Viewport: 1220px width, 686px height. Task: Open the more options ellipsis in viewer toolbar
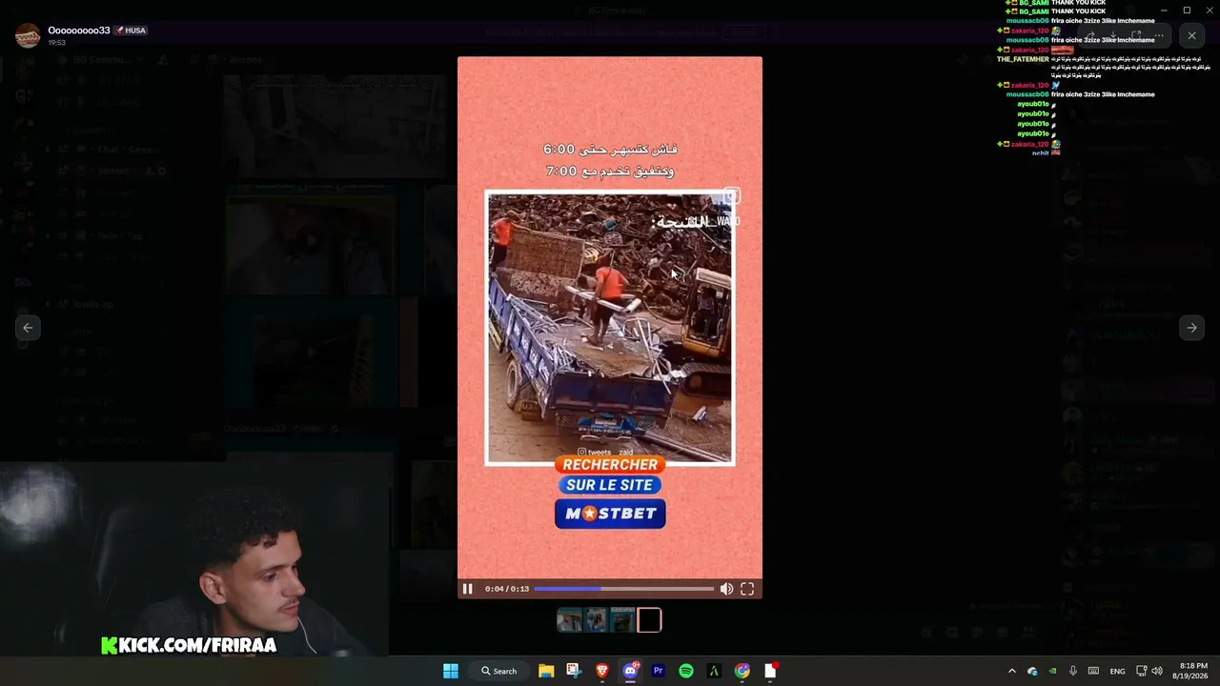pos(1158,36)
